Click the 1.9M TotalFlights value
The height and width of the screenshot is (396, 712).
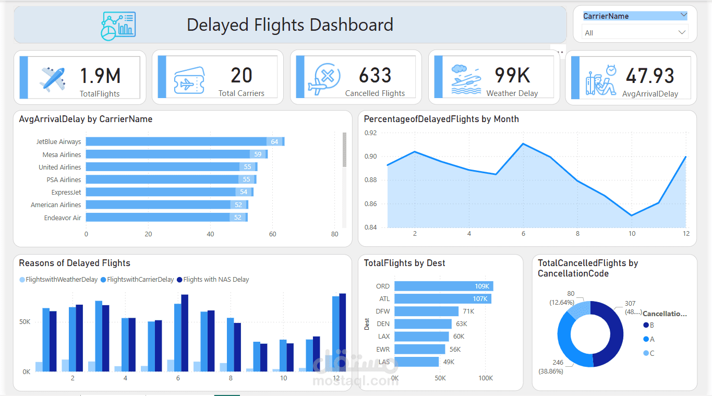click(100, 76)
